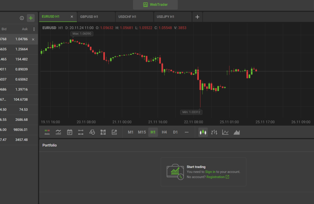Set timeframe to M1

tap(131, 132)
